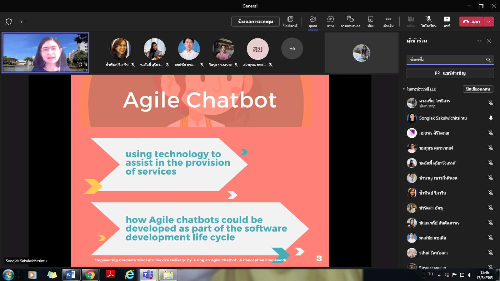Open Microsoft Word from taskbar
Viewport: 500px width, 281px height.
(71, 275)
